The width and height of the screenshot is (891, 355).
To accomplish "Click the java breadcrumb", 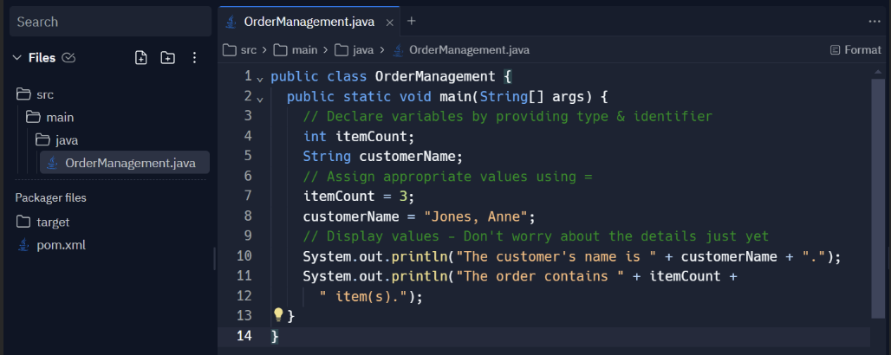I will coord(363,50).
